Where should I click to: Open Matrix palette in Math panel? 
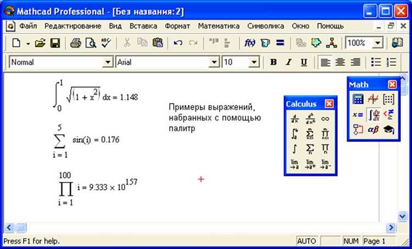coord(388,99)
